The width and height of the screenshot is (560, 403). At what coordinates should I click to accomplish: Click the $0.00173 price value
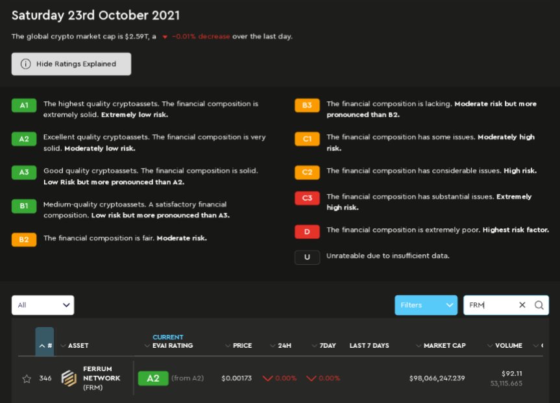236,378
